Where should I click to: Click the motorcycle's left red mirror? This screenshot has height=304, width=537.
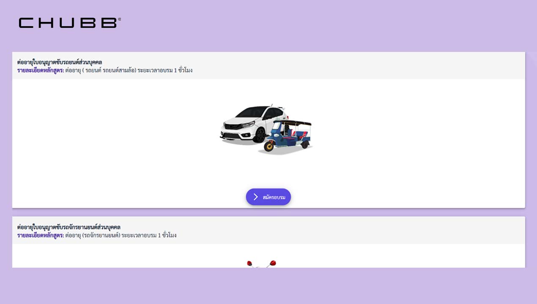[249, 263]
